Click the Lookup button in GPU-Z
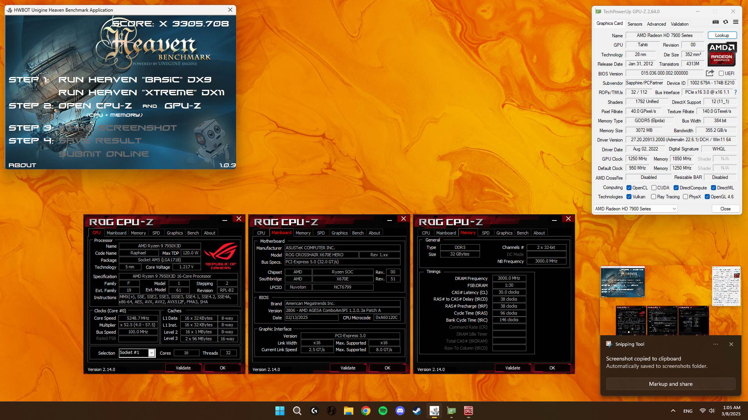The width and height of the screenshot is (748, 420). 722,35
